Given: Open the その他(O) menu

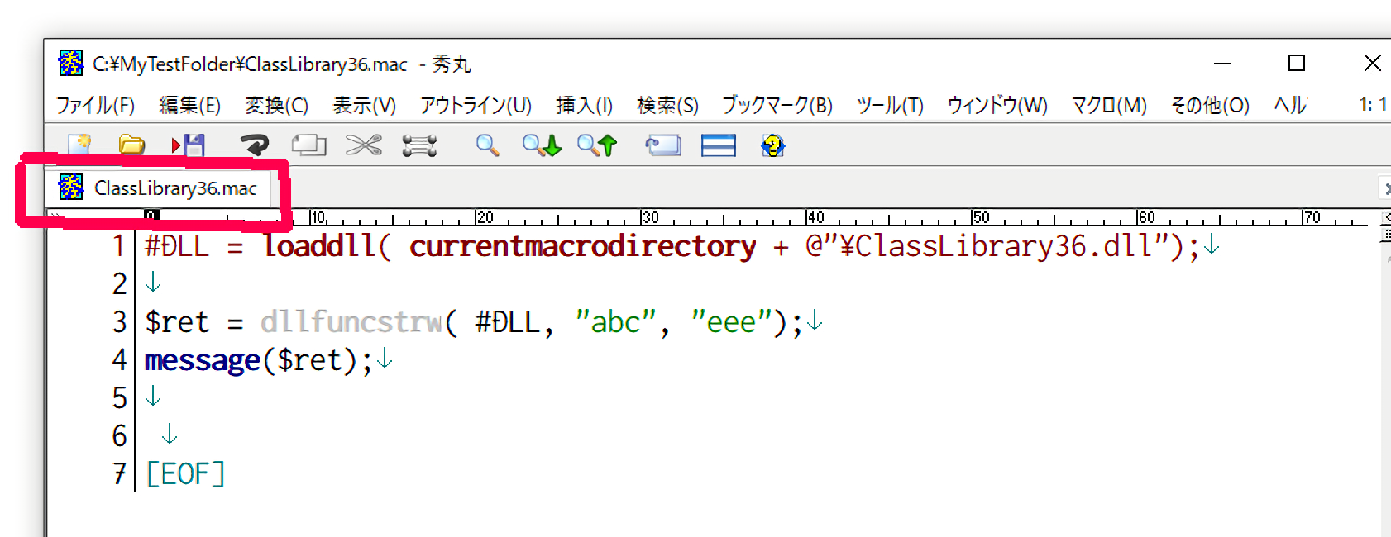Looking at the screenshot, I should (1210, 106).
